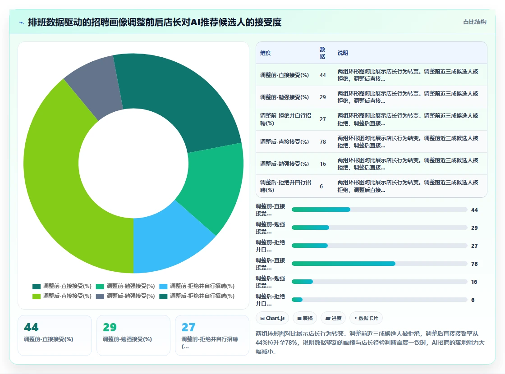Click table value 78
The height and width of the screenshot is (374, 505).
click(x=323, y=142)
